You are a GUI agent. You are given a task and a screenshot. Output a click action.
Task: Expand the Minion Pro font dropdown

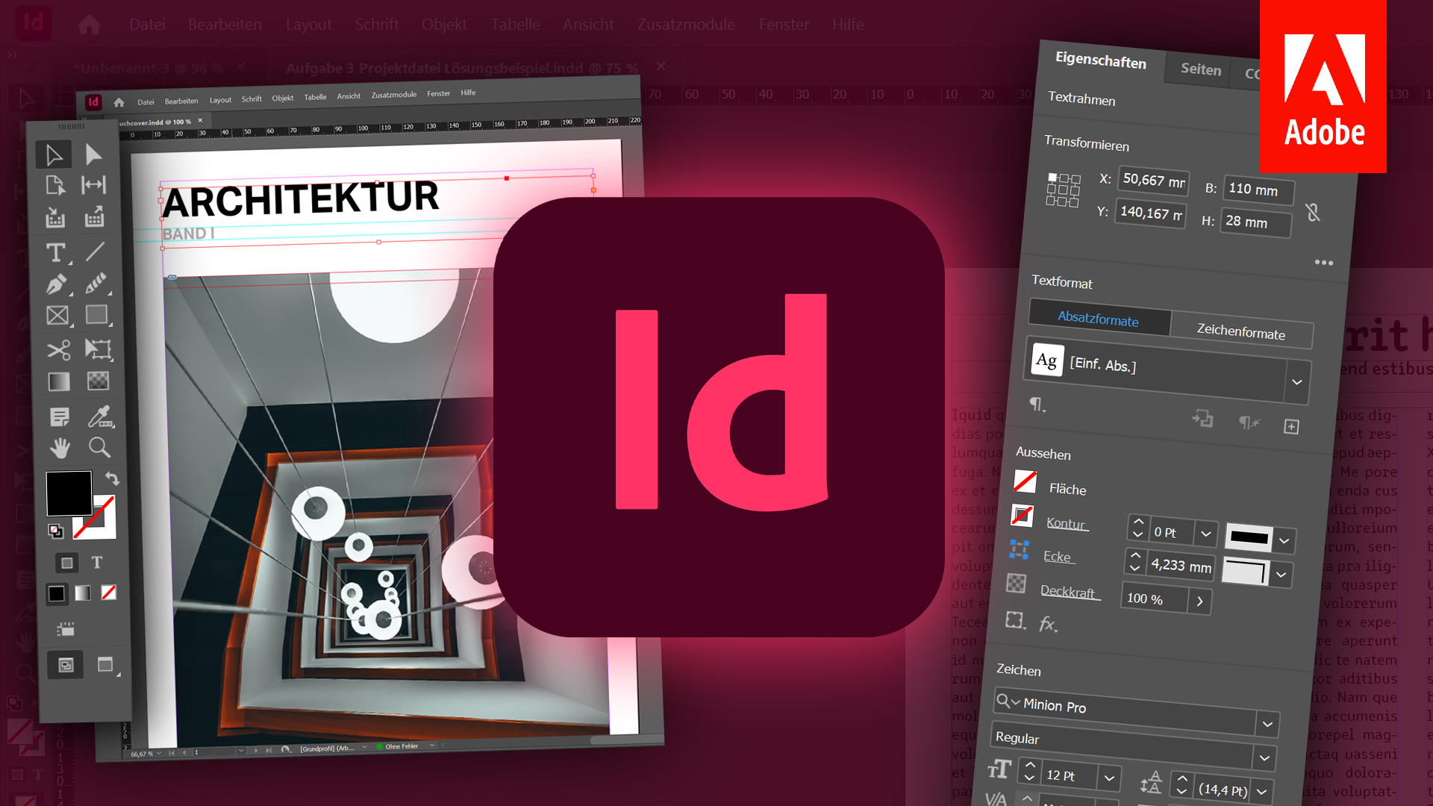click(x=1267, y=724)
